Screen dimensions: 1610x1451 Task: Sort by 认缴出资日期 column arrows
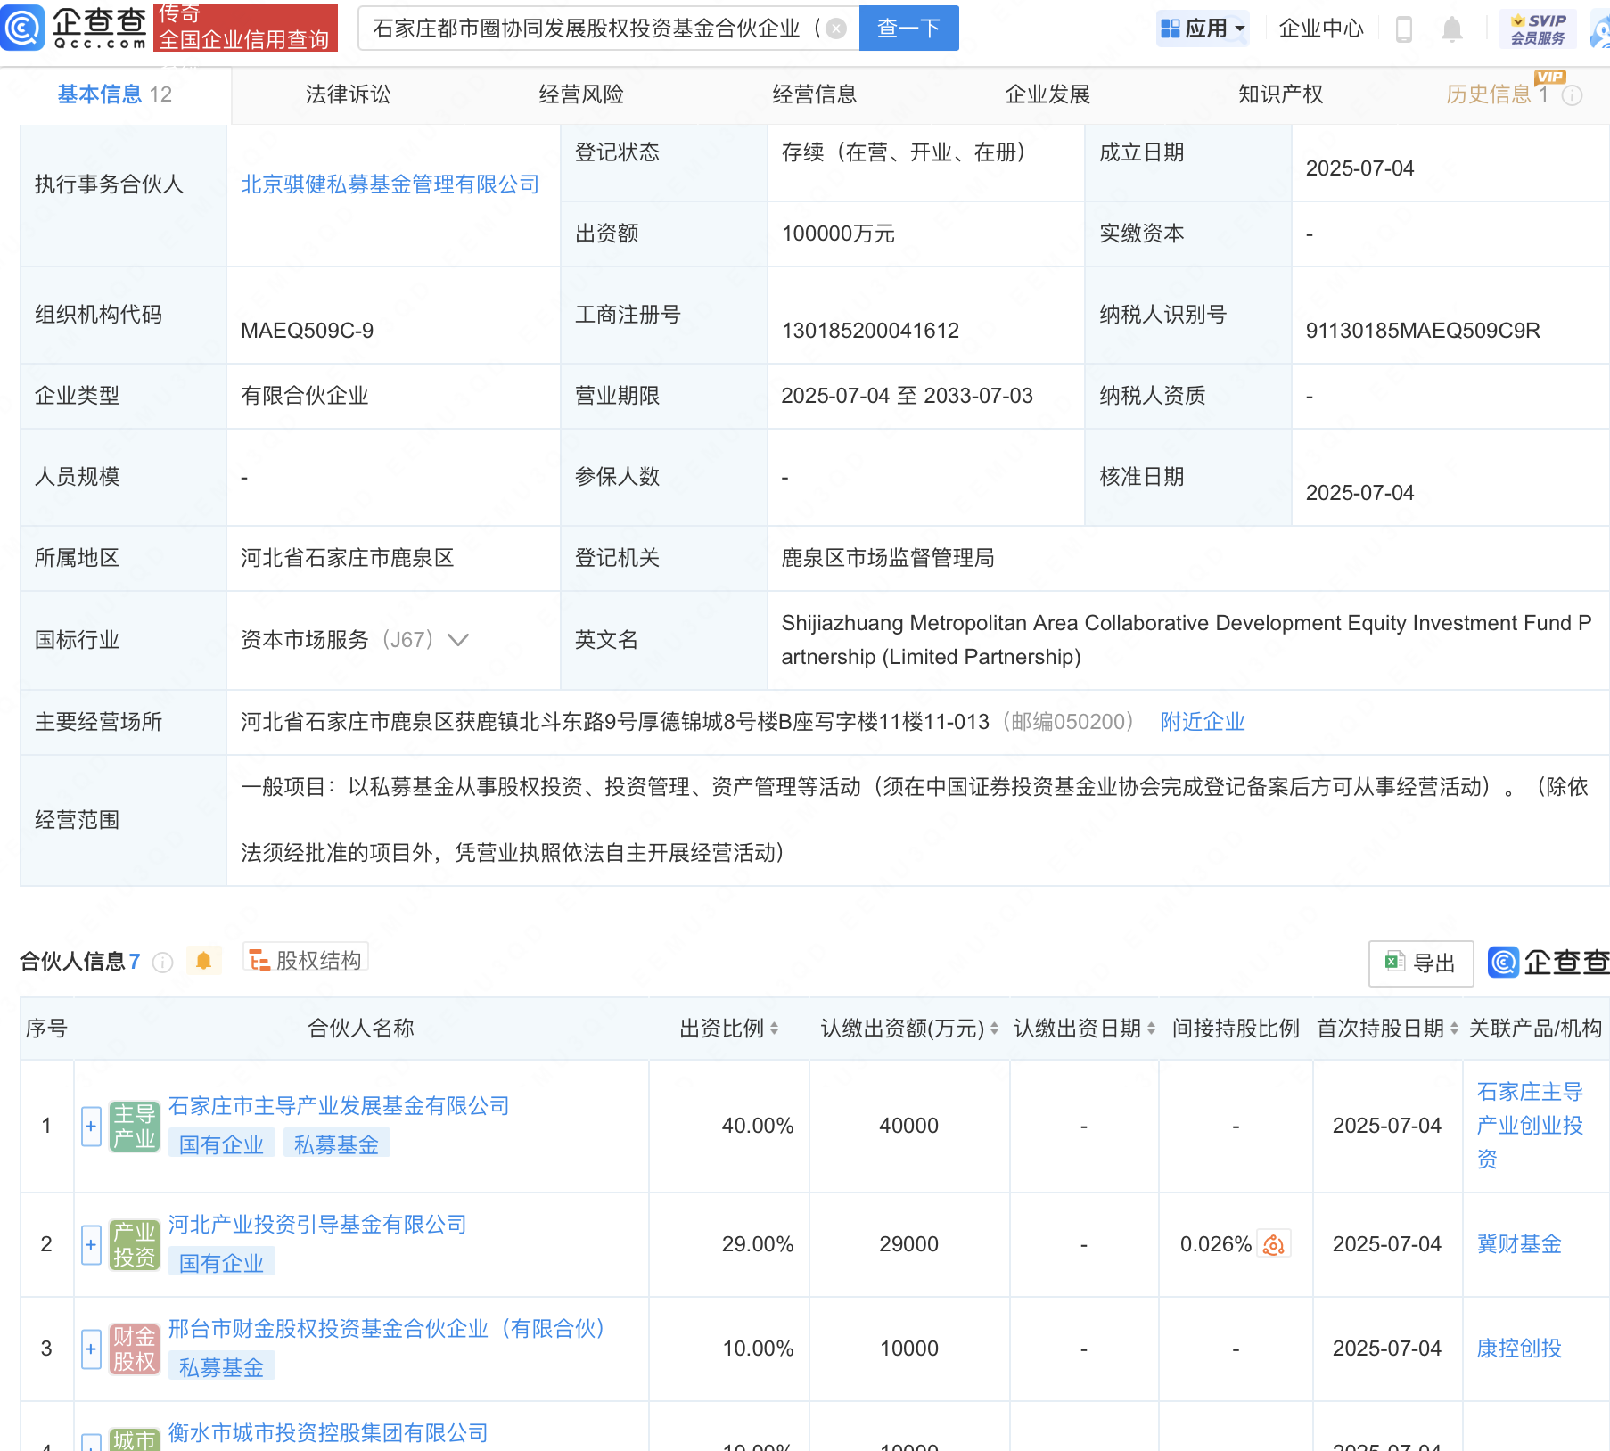pyautogui.click(x=1151, y=1029)
